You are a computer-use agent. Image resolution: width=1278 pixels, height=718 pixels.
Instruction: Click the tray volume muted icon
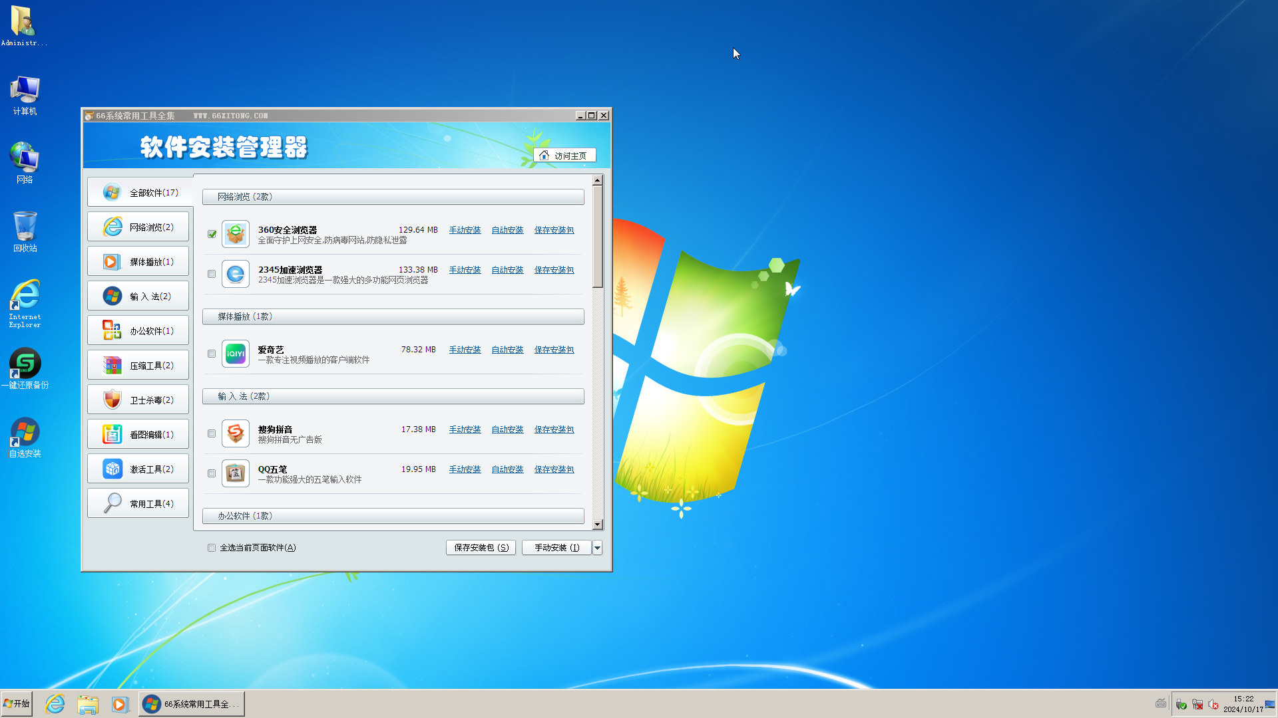pos(1213,705)
